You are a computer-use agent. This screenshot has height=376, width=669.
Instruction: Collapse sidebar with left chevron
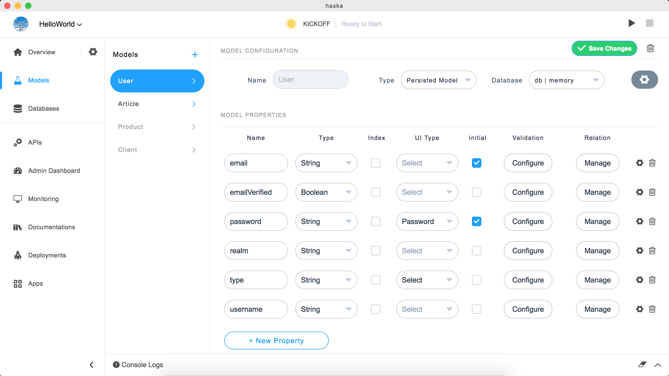[x=91, y=365]
